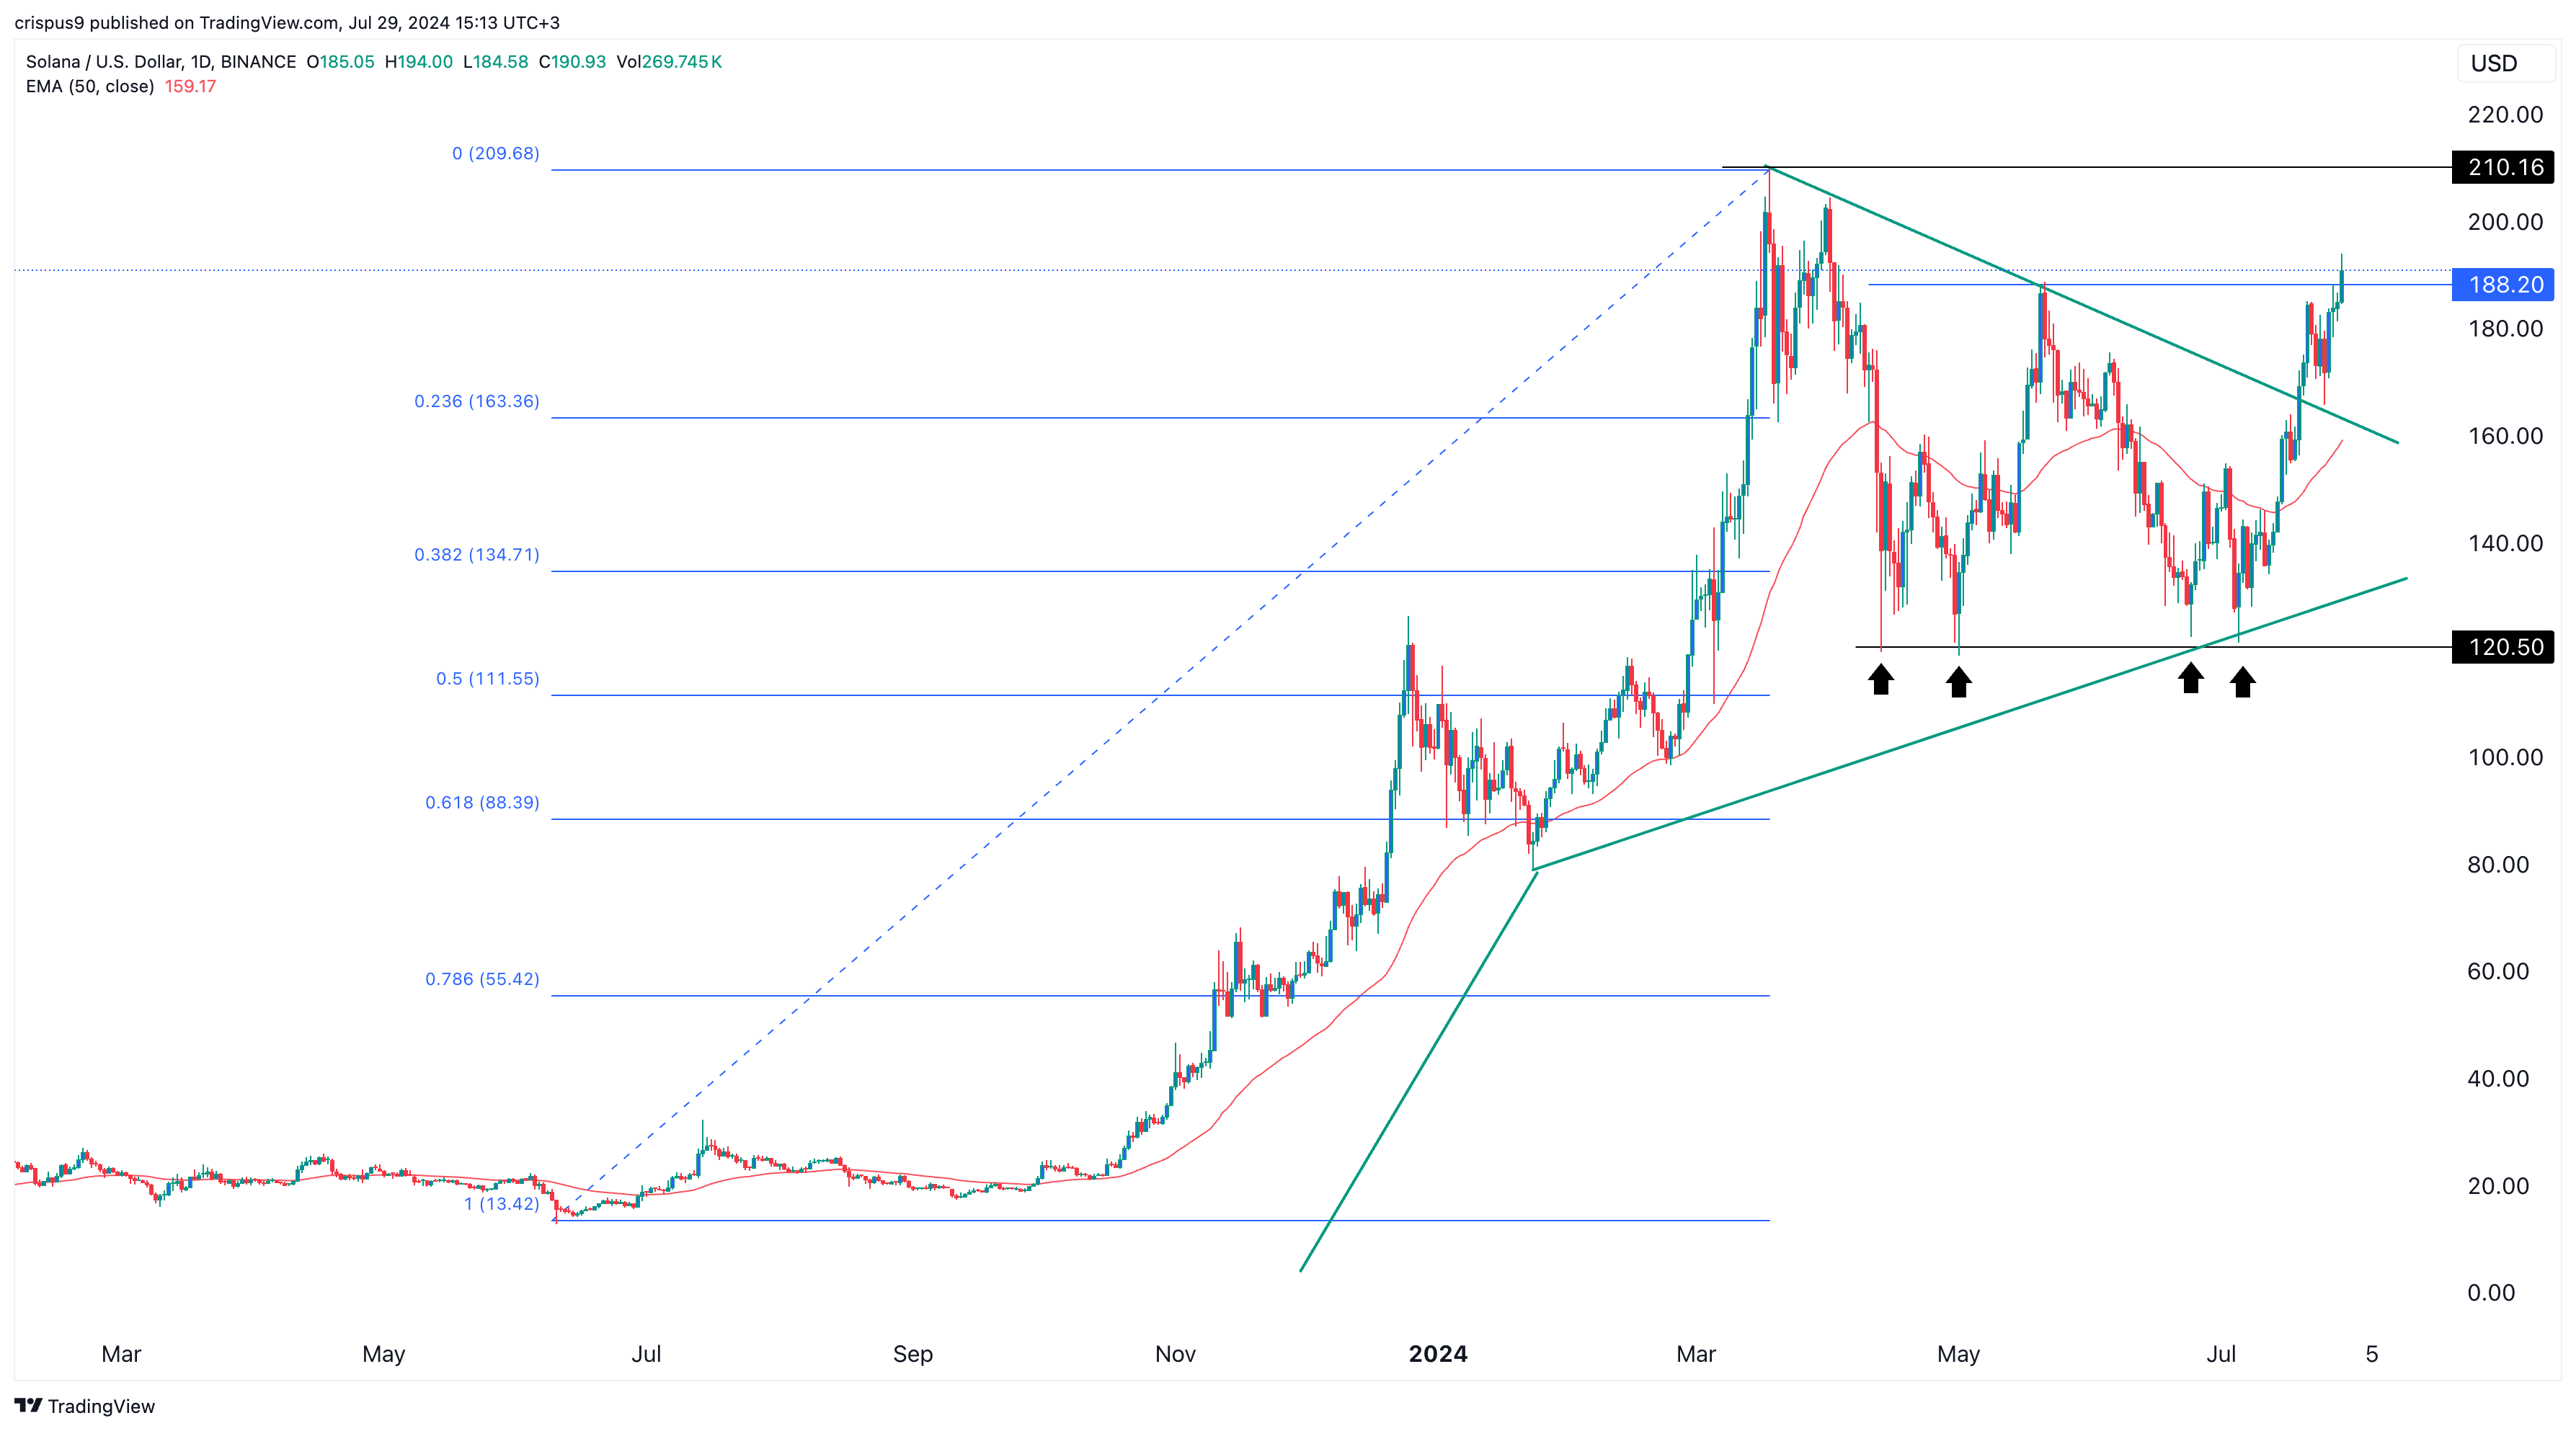Click the 2024 year label on time axis
This screenshot has width=2576, height=1431.
click(x=1438, y=1354)
